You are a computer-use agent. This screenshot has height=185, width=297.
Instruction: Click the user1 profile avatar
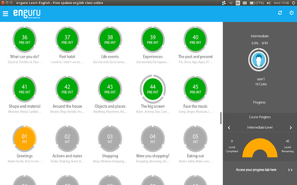pyautogui.click(x=259, y=60)
